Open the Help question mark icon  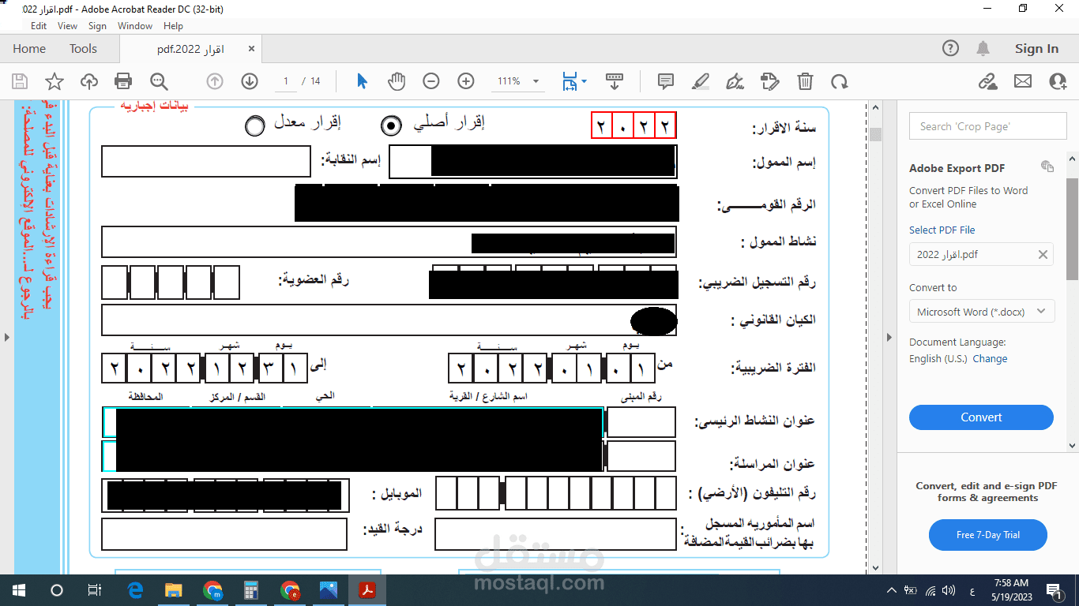pos(951,48)
